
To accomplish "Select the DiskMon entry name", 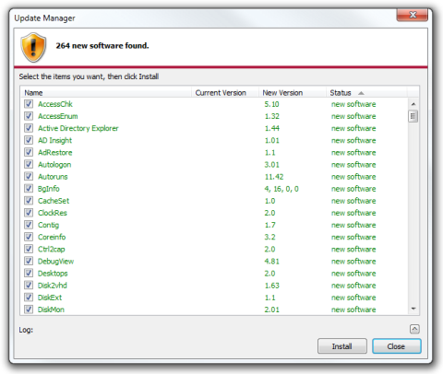I will click(51, 310).
